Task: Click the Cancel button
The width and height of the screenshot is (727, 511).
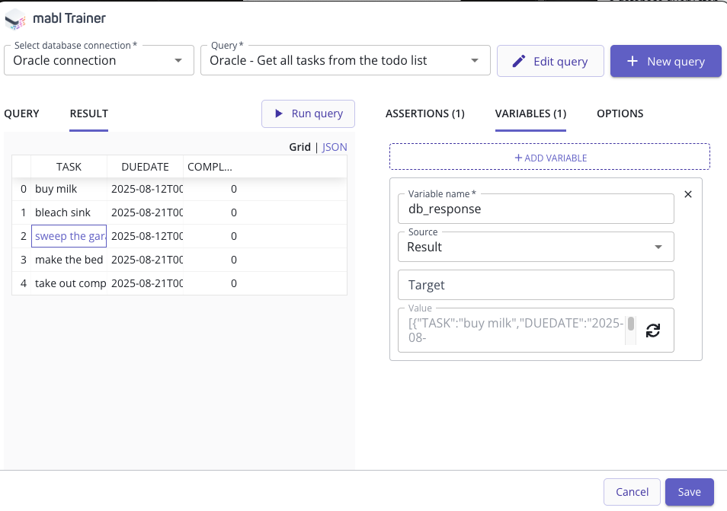Action: (631, 492)
